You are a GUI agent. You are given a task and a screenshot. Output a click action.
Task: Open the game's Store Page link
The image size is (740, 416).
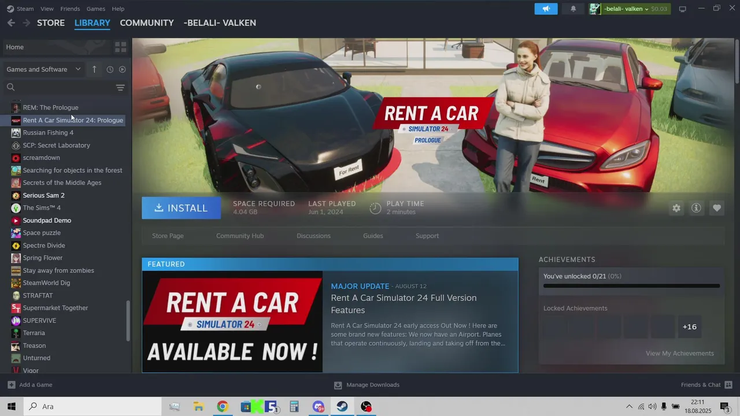click(x=168, y=236)
